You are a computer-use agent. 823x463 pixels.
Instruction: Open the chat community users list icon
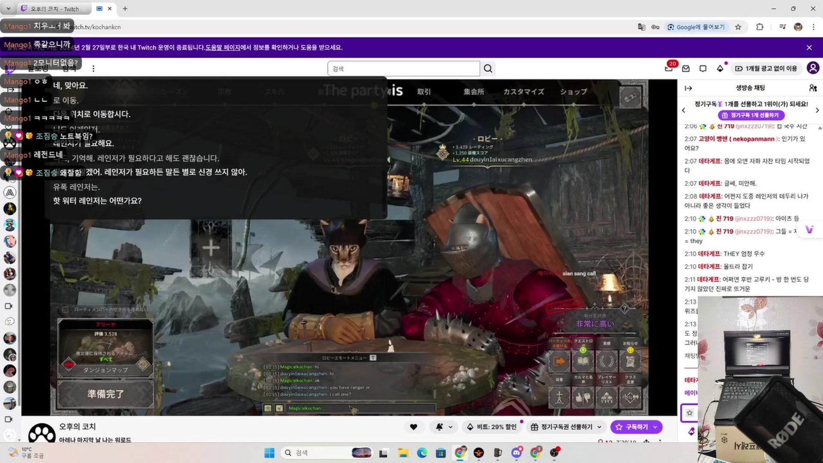point(813,88)
